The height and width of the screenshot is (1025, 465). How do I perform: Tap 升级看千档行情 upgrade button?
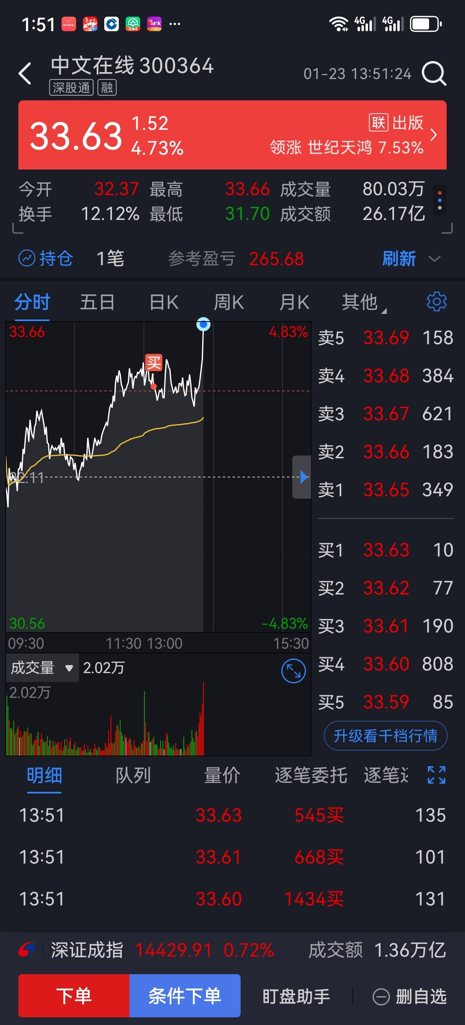[x=386, y=735]
